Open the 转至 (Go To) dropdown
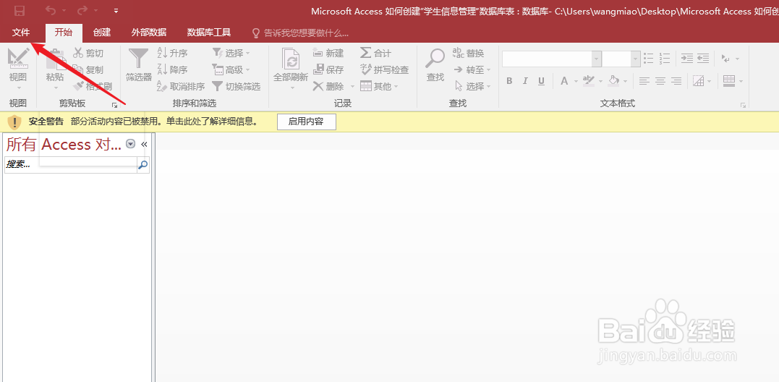The width and height of the screenshot is (779, 382). pyautogui.click(x=472, y=70)
